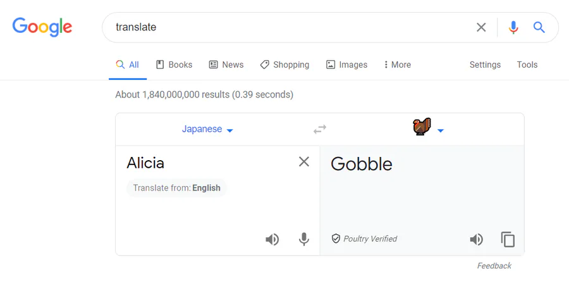Screen dimensions: 569x286
Task: Copy the Gobble translation
Action: [x=508, y=239]
